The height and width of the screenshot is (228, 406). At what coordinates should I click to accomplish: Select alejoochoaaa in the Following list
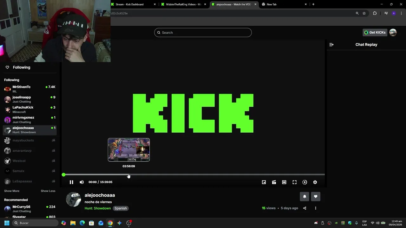[30, 130]
